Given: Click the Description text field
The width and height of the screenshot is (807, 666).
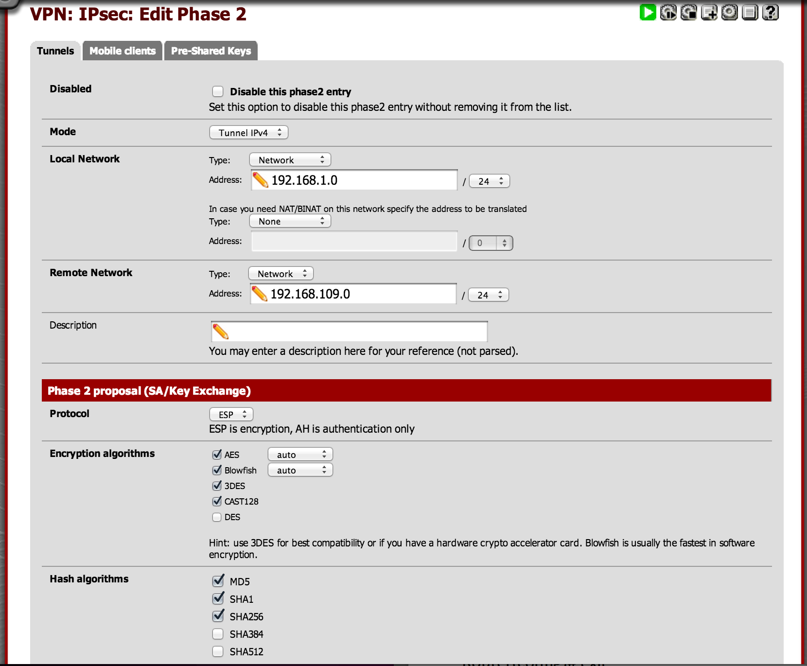Looking at the screenshot, I should tap(355, 332).
